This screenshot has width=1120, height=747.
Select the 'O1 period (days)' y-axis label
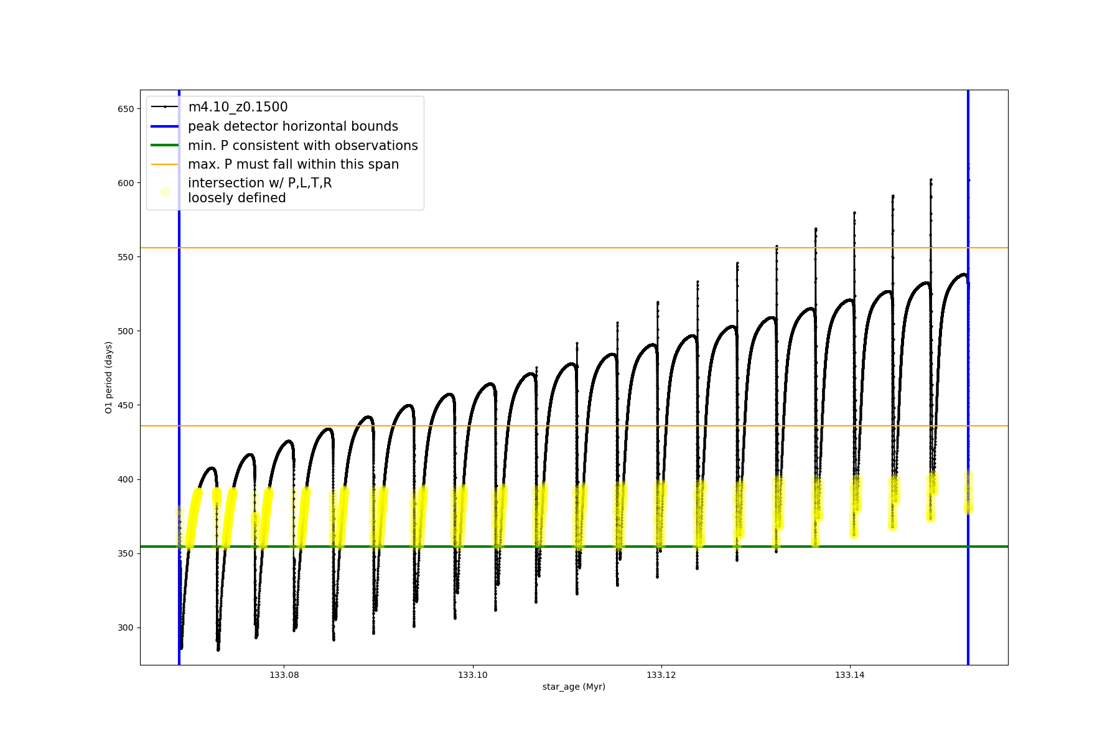[x=109, y=377]
